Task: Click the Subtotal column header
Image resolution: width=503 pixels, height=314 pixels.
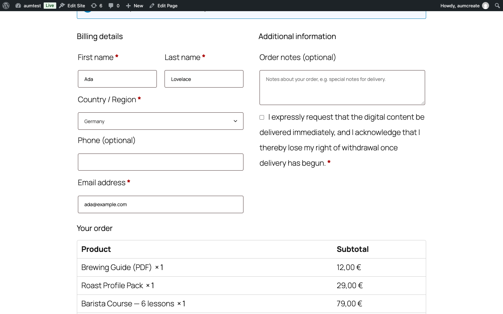Action: click(352, 249)
